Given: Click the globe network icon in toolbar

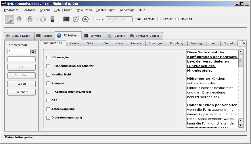Looking at the screenshot, I should [x=19, y=19].
